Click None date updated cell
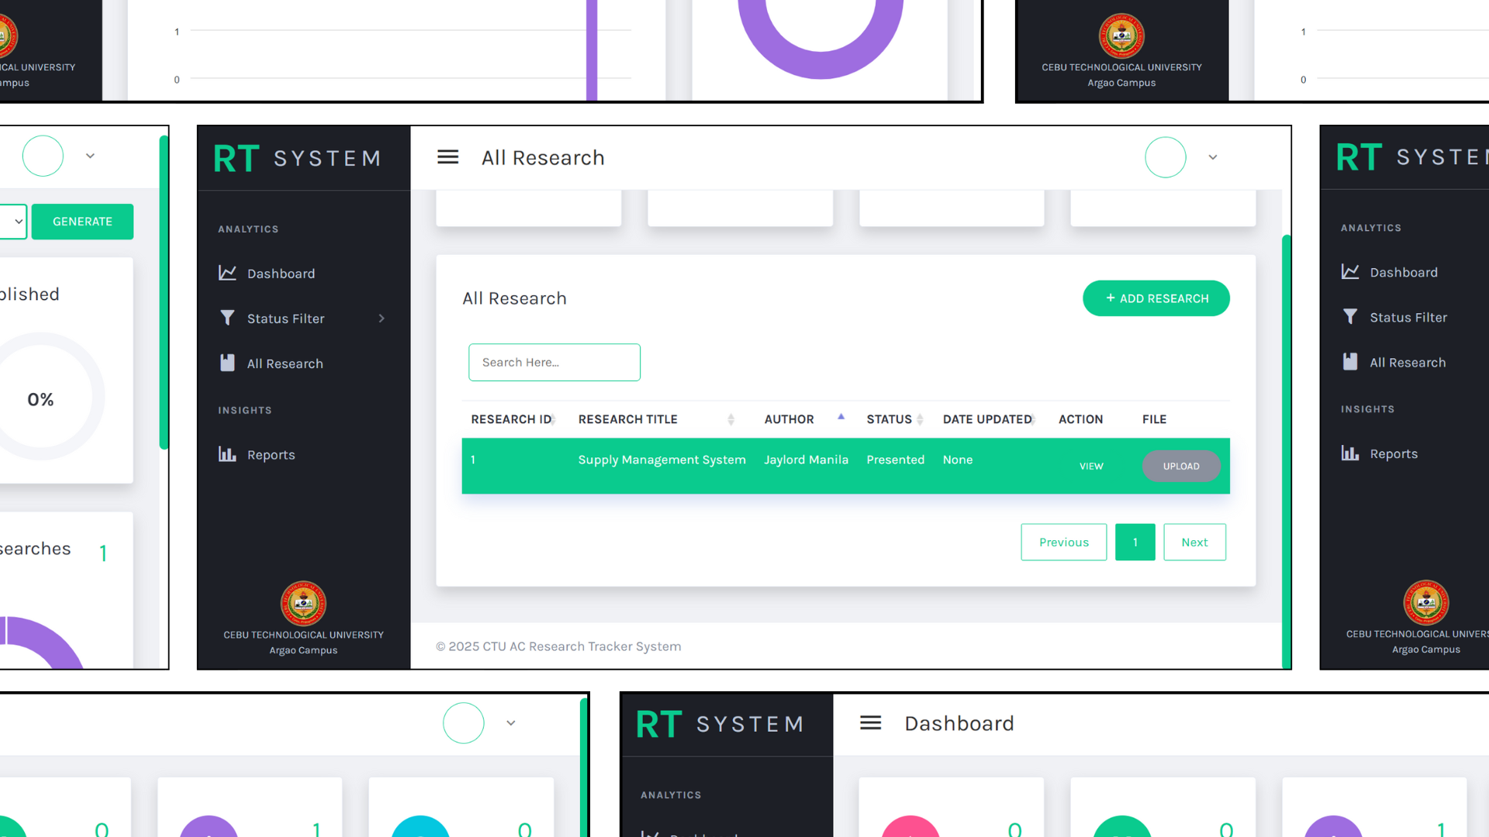Screen dimensions: 1489x837 tap(957, 460)
